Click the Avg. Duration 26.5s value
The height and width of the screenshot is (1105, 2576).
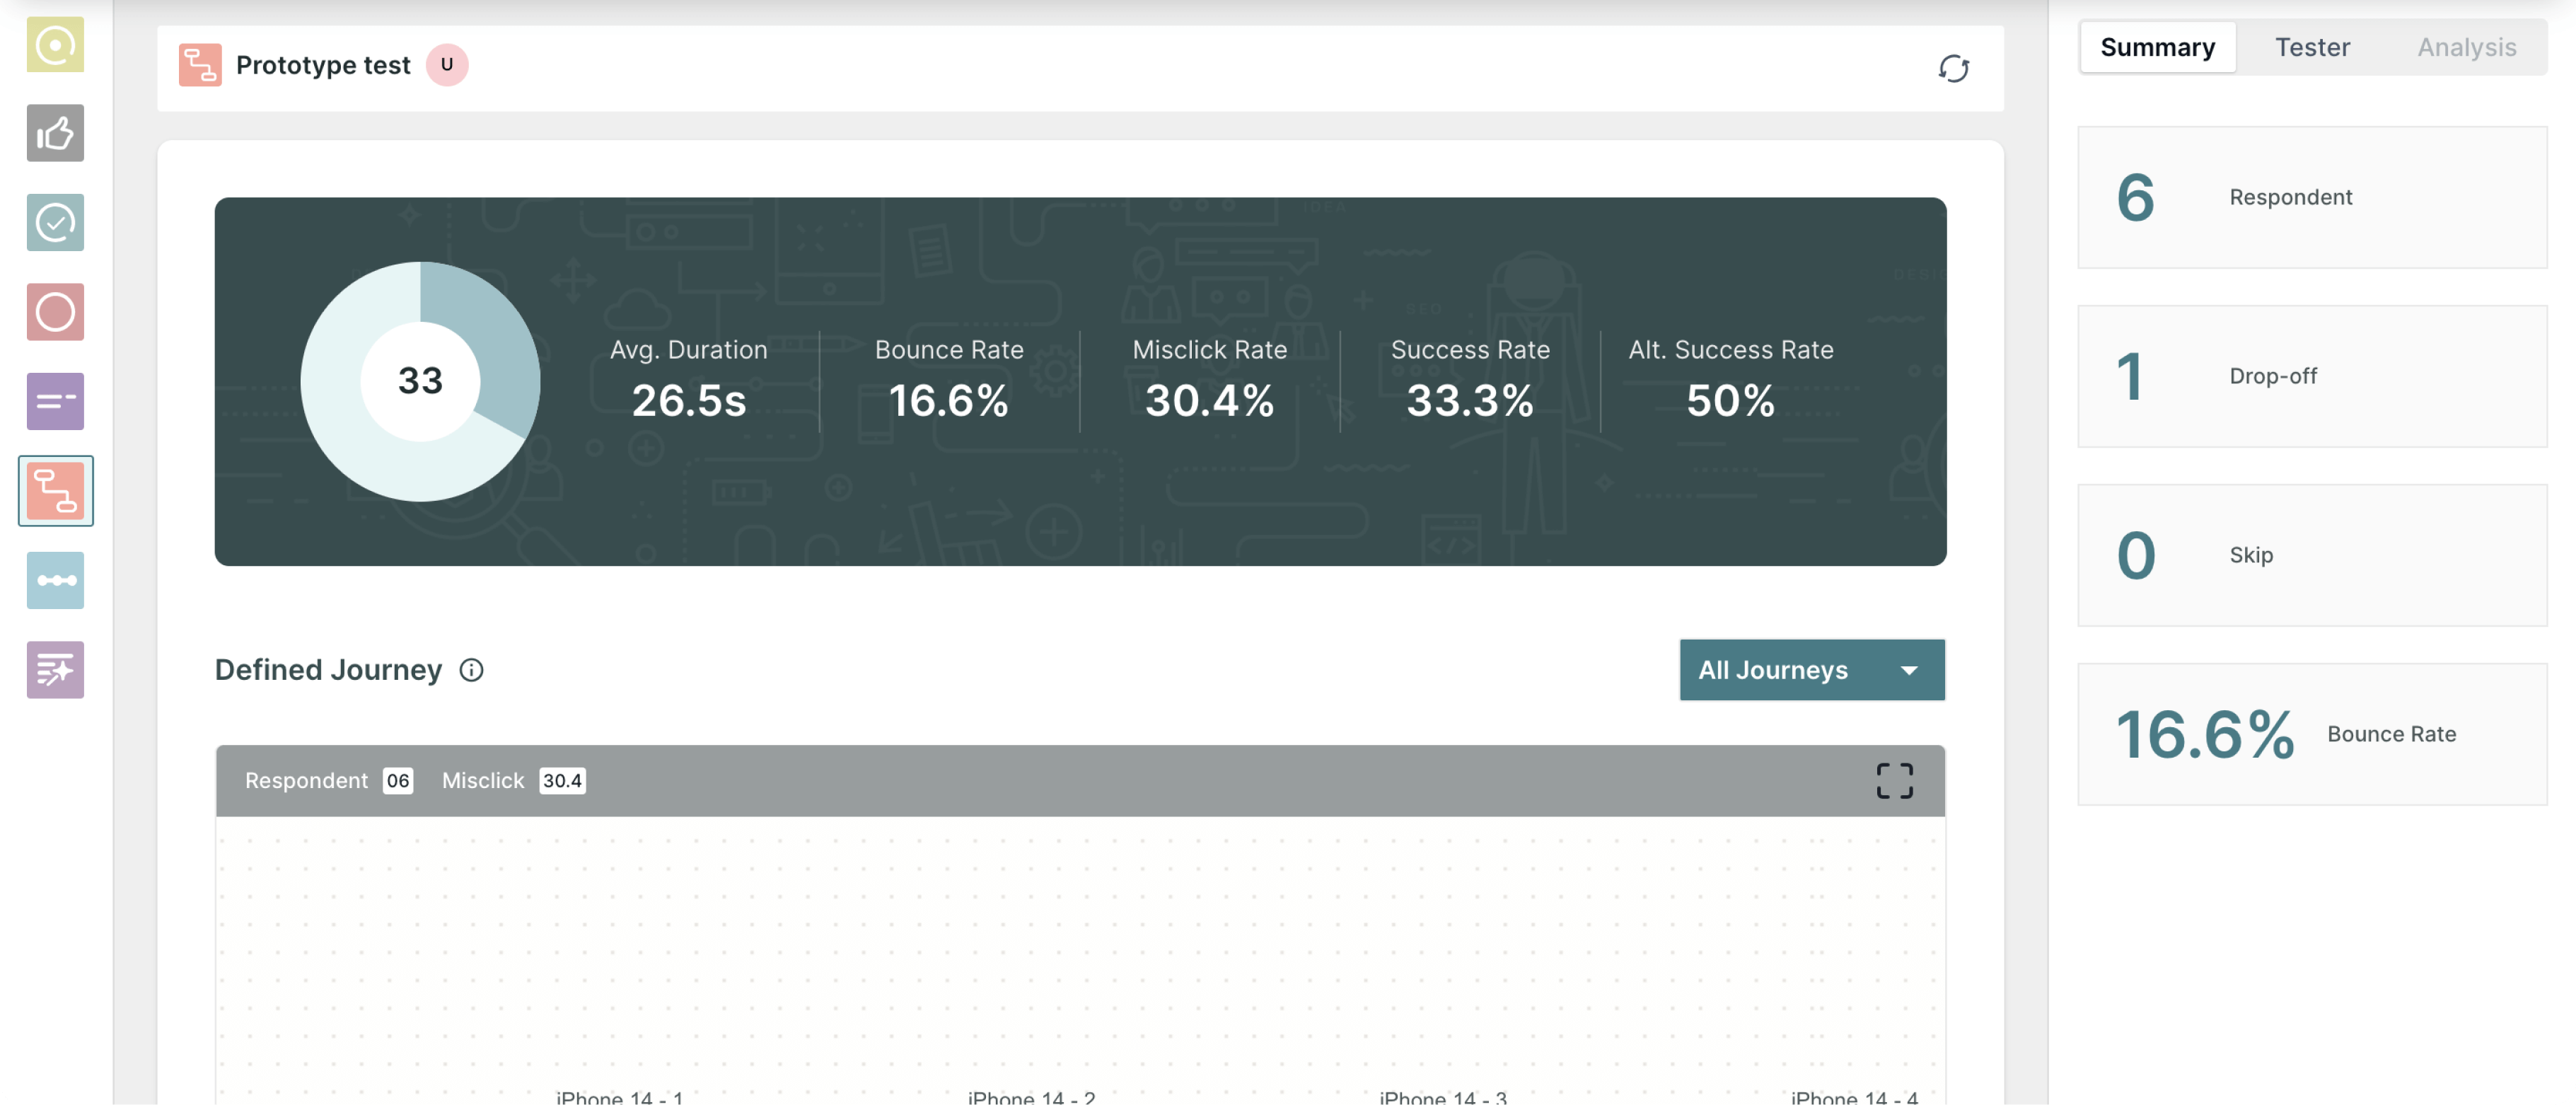[x=689, y=401]
